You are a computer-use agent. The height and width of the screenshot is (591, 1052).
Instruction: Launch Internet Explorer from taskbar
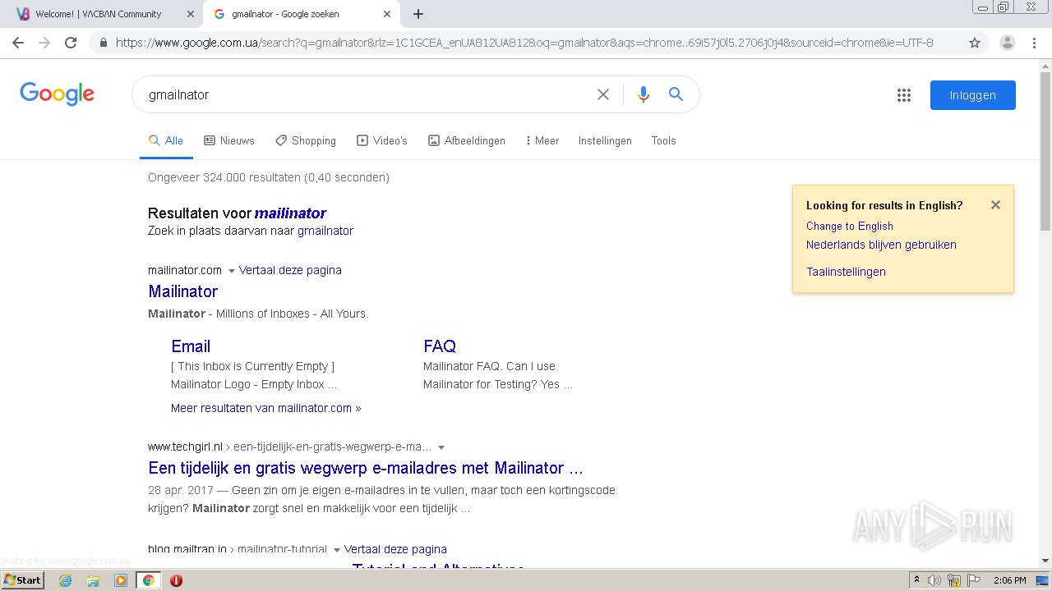click(x=65, y=580)
